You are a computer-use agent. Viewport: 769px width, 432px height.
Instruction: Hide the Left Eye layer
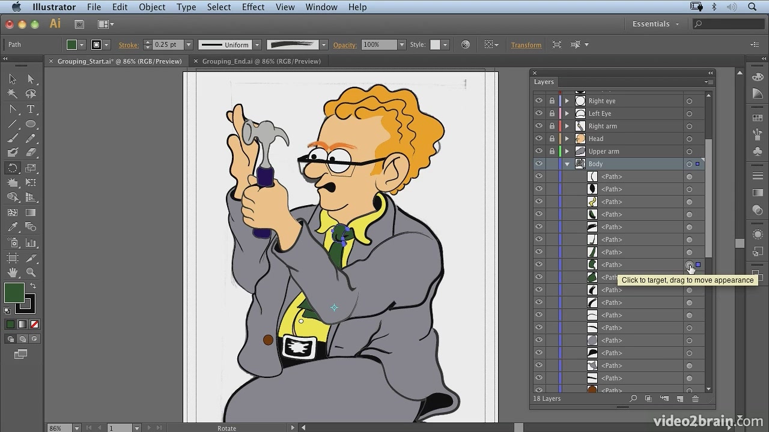(539, 113)
